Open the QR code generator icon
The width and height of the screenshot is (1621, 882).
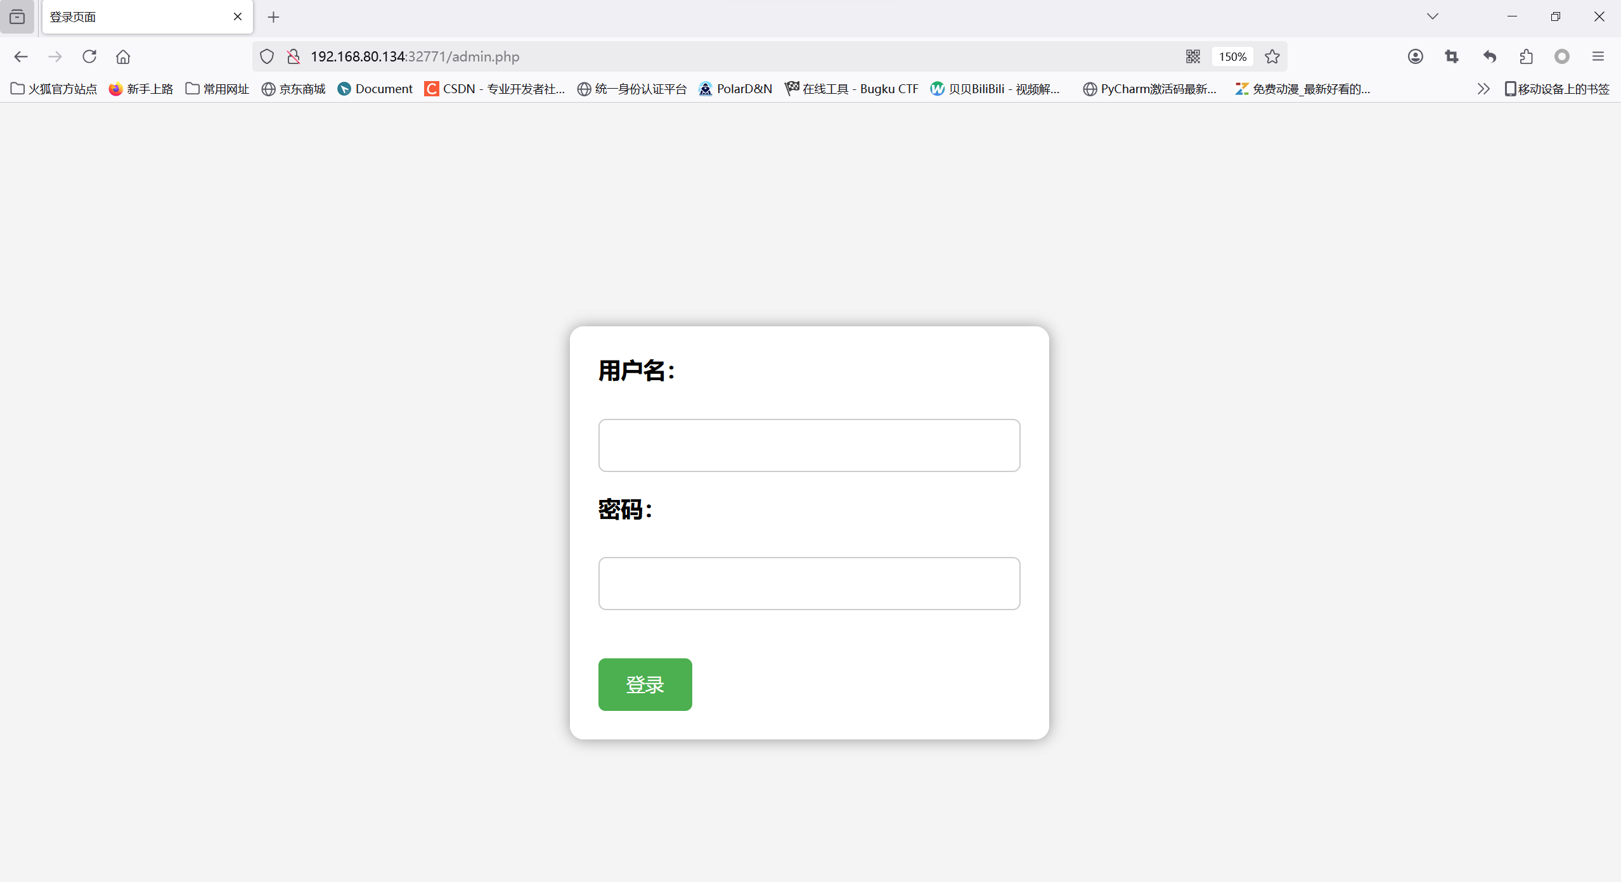1192,56
